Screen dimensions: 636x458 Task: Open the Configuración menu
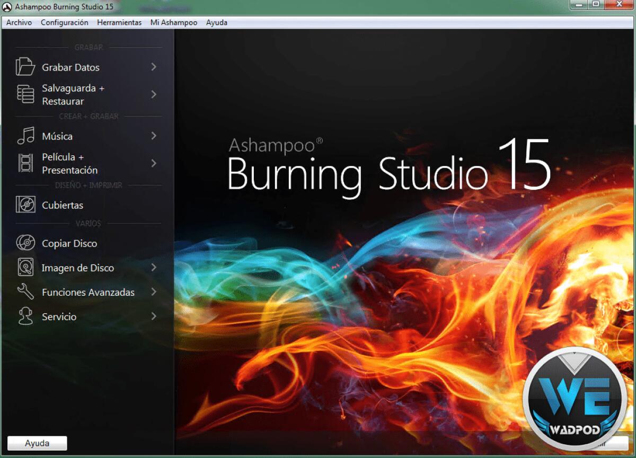(64, 22)
